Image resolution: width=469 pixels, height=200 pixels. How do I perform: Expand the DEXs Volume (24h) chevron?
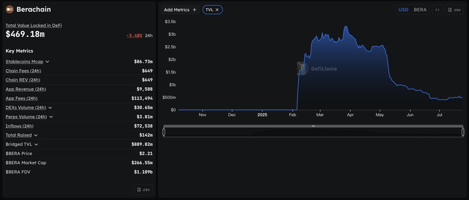point(50,108)
